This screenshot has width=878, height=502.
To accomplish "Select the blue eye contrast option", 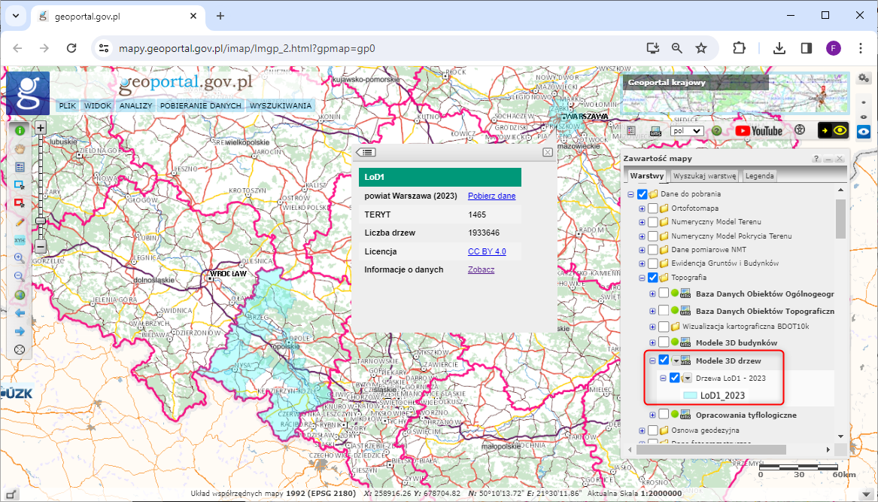I will [865, 131].
